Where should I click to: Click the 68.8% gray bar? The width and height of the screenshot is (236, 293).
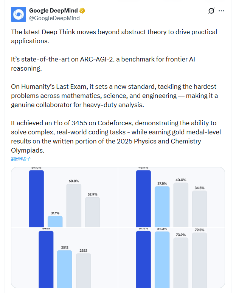point(74,205)
